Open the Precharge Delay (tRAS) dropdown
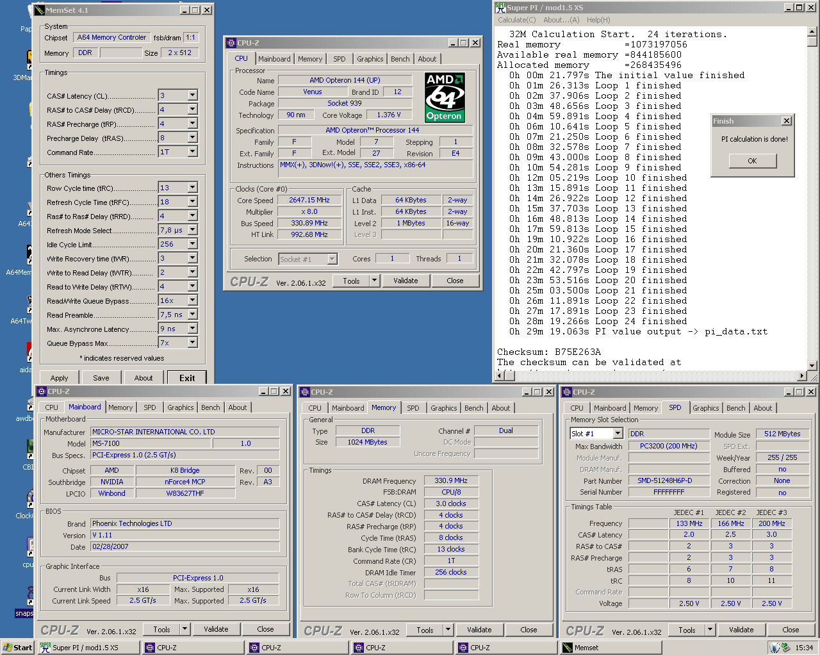820x656 pixels. pyautogui.click(x=192, y=138)
